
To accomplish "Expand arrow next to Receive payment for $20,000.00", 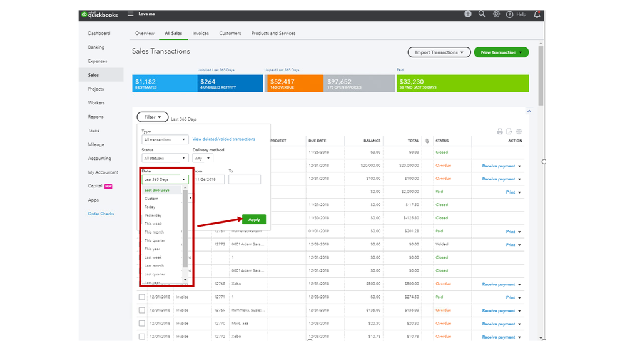I will [x=519, y=166].
